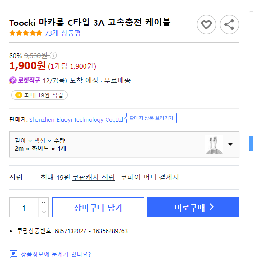Click the quantity input field showing 1

[x=24, y=207]
